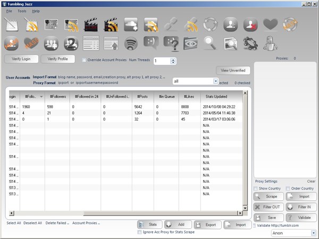Click the #Follo... column sort arrow
The image size is (319, 239).
click(41, 97)
